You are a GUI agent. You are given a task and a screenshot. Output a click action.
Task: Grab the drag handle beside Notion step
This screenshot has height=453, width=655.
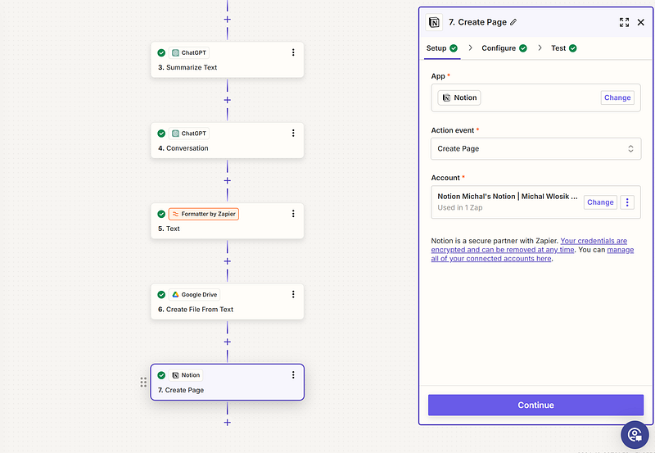click(x=143, y=383)
